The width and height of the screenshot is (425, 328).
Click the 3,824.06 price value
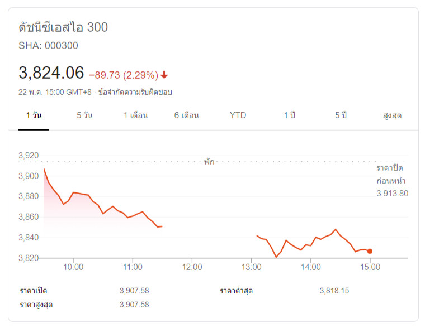(x=51, y=73)
